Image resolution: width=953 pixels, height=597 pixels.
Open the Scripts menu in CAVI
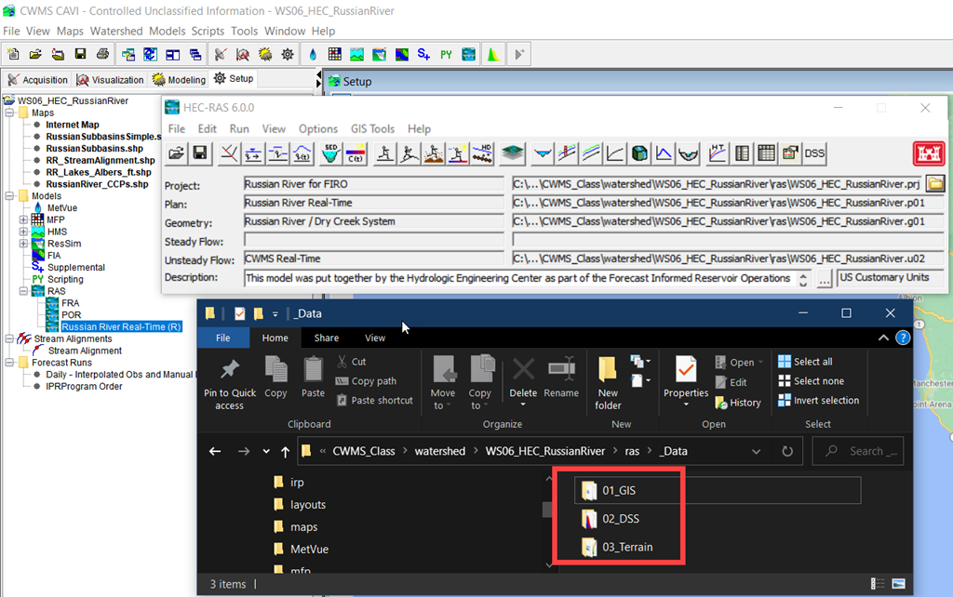[208, 31]
